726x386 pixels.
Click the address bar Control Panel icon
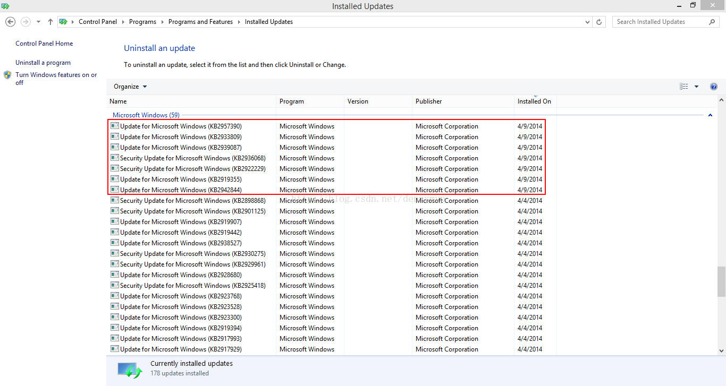63,22
